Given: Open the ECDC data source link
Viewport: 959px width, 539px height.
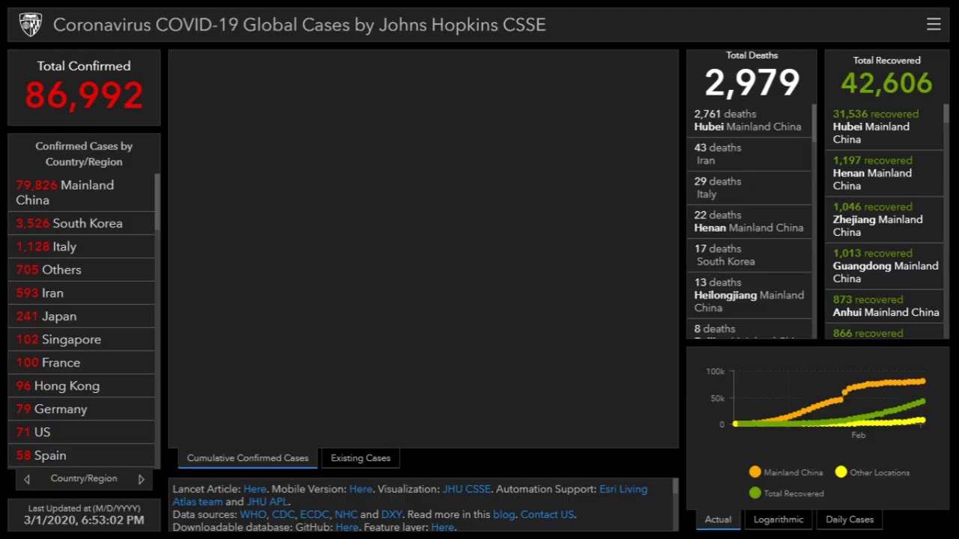Looking at the screenshot, I should click(x=315, y=514).
